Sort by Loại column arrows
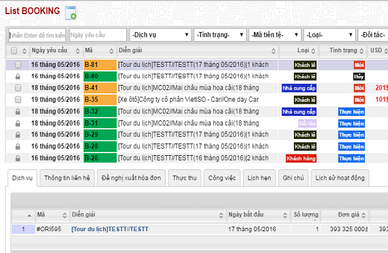 313,51
